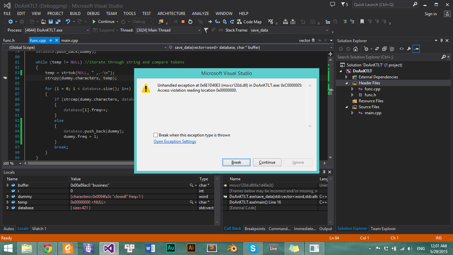453x255 pixels.
Task: Open Skype from the Windows taskbar
Action: 253,248
